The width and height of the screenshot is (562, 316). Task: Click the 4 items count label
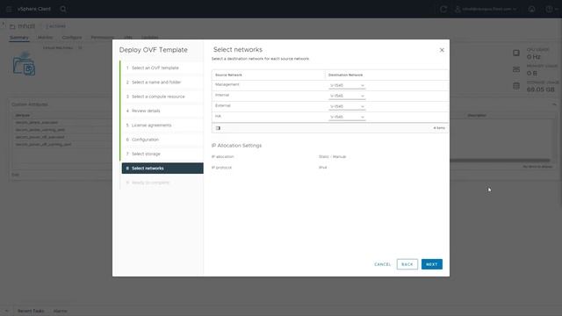(x=439, y=128)
